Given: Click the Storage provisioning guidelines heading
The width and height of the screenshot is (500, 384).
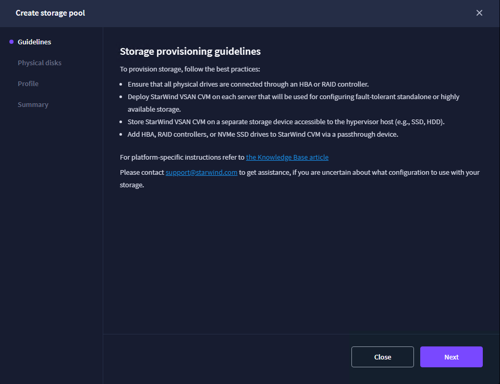Looking at the screenshot, I should coord(190,52).
